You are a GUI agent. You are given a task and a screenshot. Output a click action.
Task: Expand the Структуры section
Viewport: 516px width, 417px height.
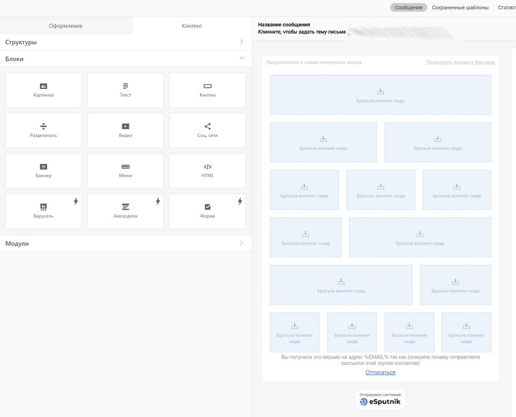coord(241,42)
